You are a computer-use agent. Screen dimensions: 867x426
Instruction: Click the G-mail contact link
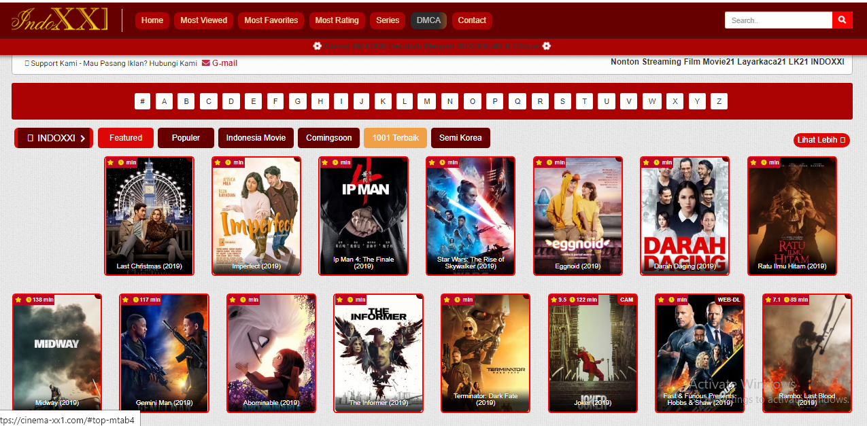[x=220, y=63]
